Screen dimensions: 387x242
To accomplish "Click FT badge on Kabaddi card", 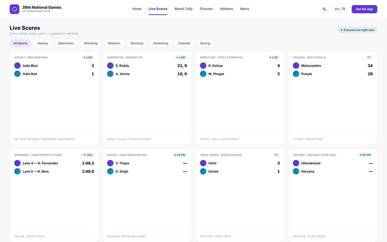I will pos(369,57).
